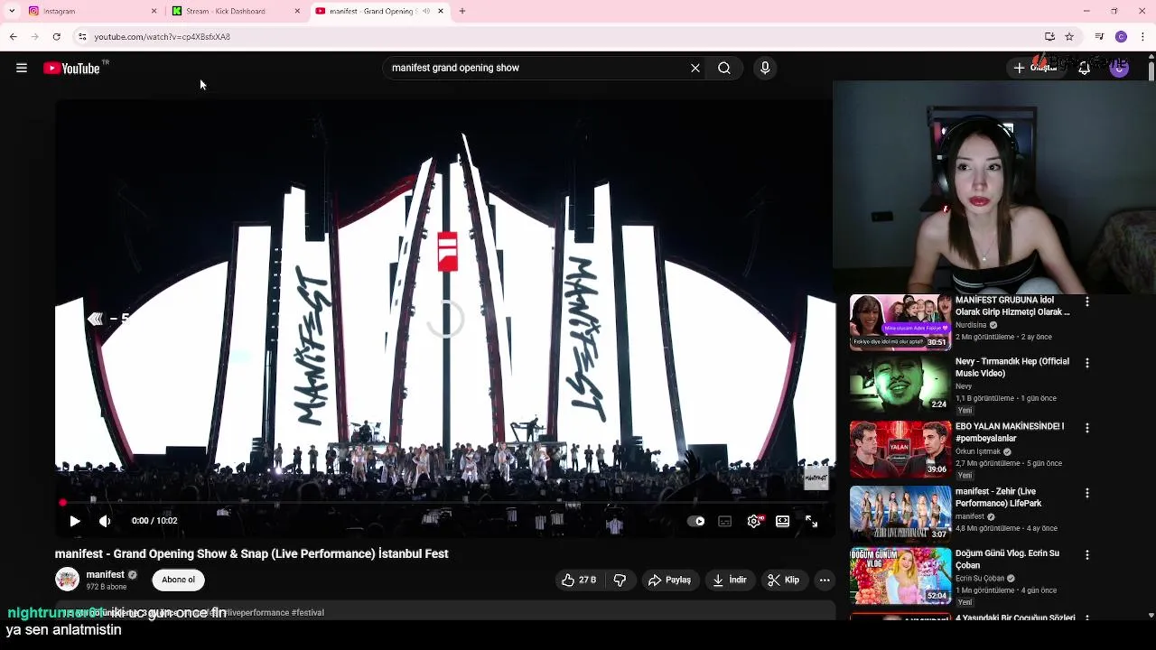Open manifest channel avatar

click(67, 580)
